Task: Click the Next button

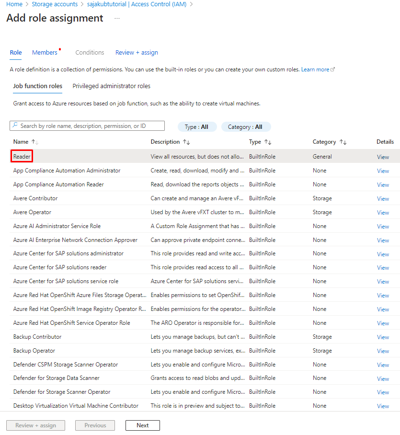Action: click(x=143, y=425)
